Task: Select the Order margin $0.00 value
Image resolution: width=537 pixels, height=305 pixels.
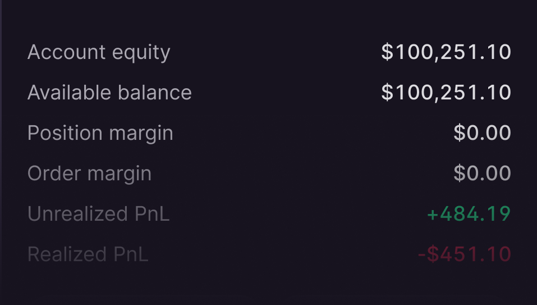Action: pyautogui.click(x=482, y=174)
